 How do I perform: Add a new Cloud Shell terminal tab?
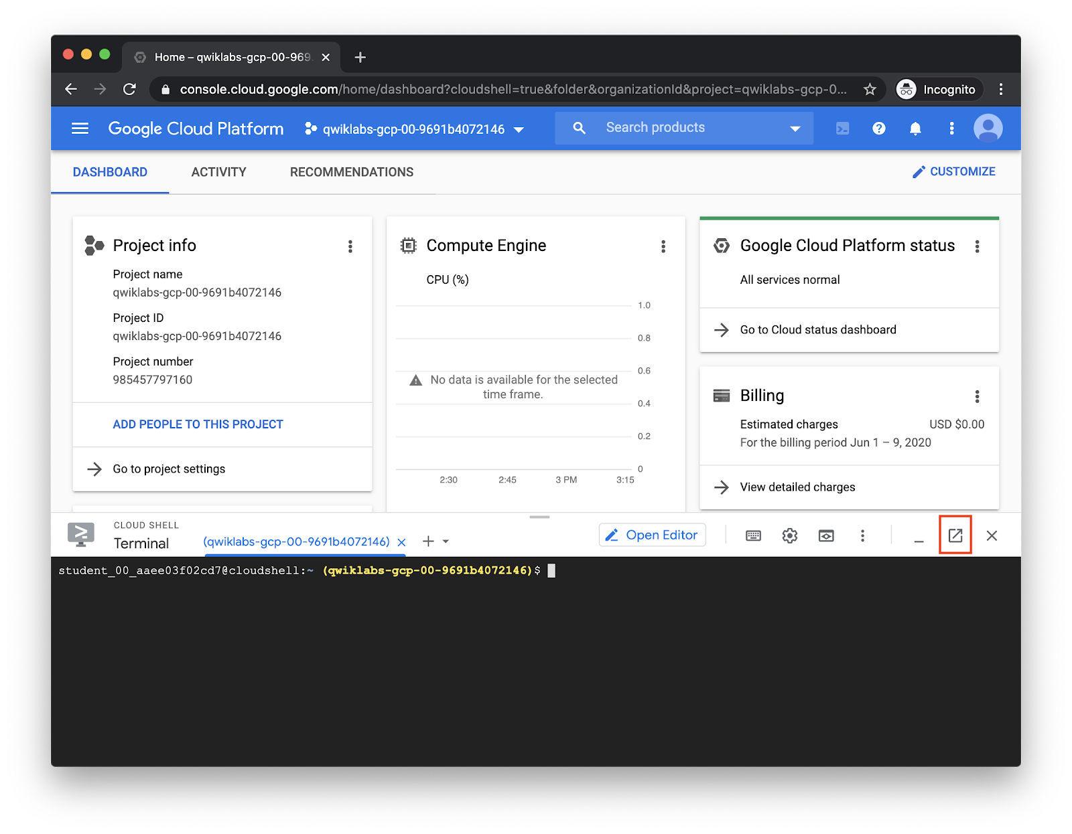(x=428, y=541)
